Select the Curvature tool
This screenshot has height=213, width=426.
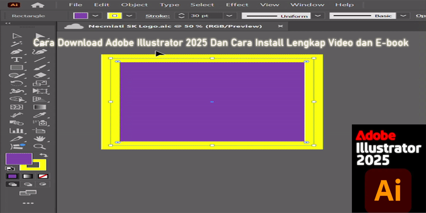coord(40,52)
